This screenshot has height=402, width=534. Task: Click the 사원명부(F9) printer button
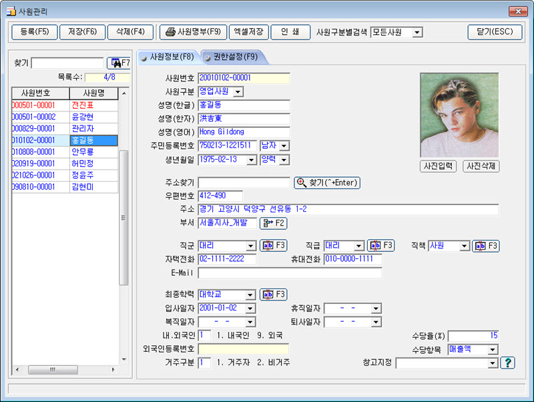pos(193,32)
